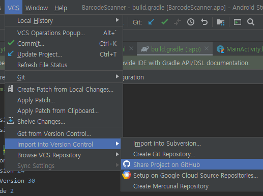Expand Browse VCS Repository submenu arrow

tap(117, 154)
